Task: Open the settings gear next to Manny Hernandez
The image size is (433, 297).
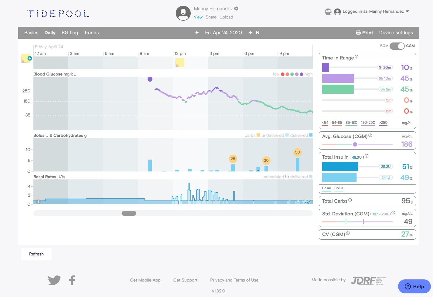Action: click(236, 8)
